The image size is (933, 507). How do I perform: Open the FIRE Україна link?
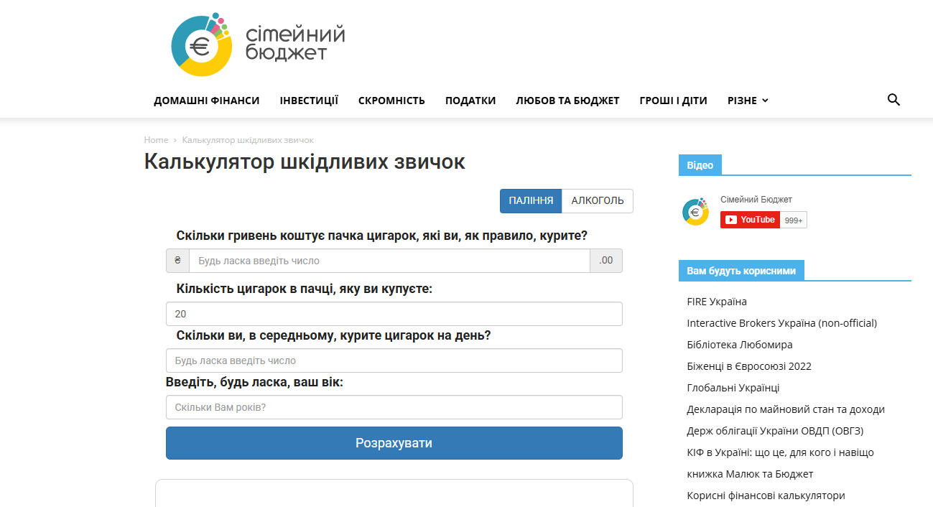(x=716, y=302)
